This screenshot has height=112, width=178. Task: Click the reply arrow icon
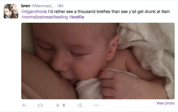coord(24,105)
